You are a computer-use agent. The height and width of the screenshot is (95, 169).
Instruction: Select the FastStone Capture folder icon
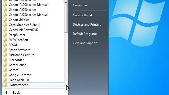point(5,55)
